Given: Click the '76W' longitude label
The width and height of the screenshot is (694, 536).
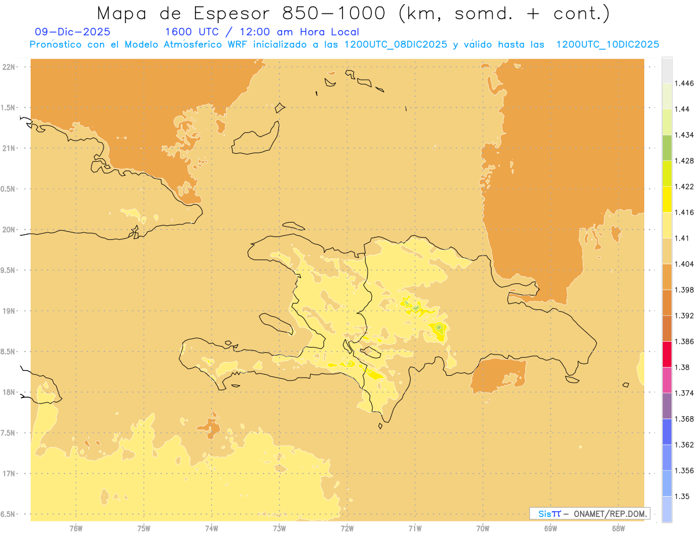Looking at the screenshot, I should tap(76, 528).
